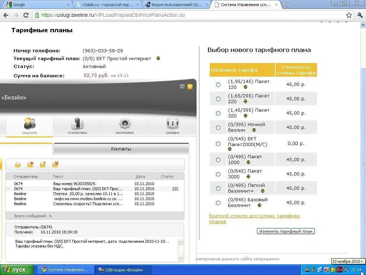This screenshot has width=366, height=275.
Task: Open the Общение section in Beeline modem app
Action: coord(30,126)
